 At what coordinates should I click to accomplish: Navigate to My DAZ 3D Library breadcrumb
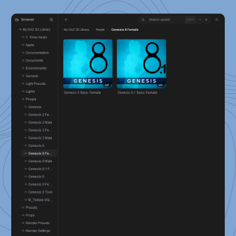[76, 29]
